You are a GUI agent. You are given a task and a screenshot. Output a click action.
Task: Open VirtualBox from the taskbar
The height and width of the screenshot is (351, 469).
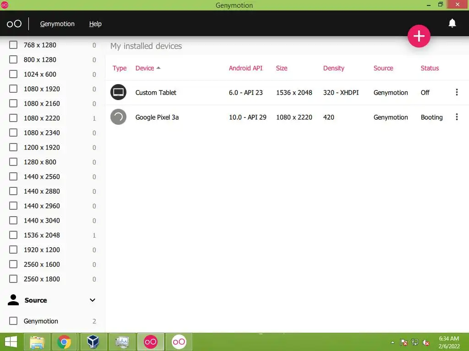coord(93,342)
